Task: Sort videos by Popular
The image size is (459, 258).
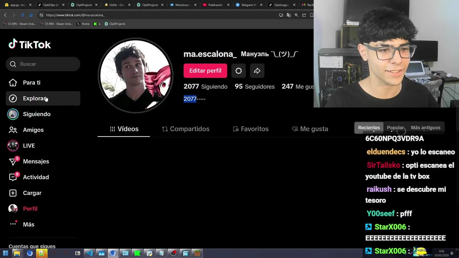Action: [396, 128]
